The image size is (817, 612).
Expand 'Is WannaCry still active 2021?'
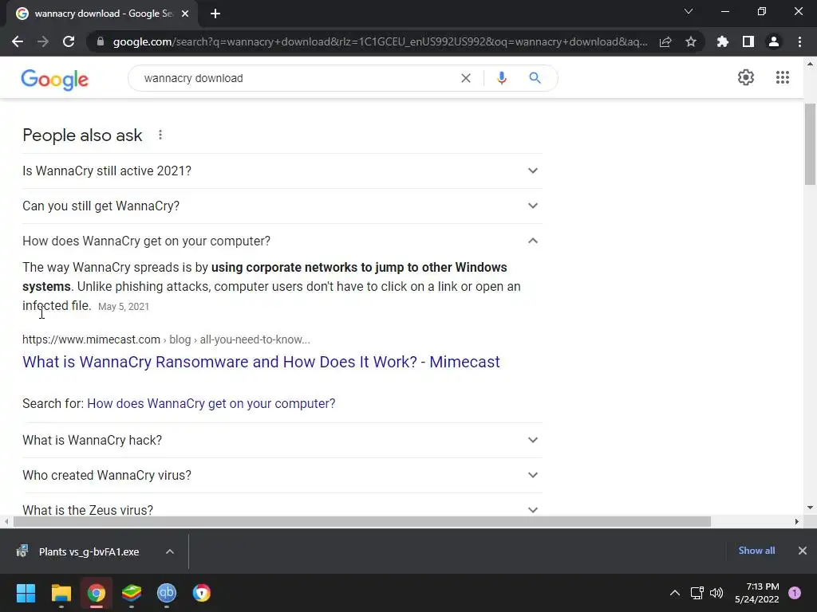pyautogui.click(x=282, y=171)
